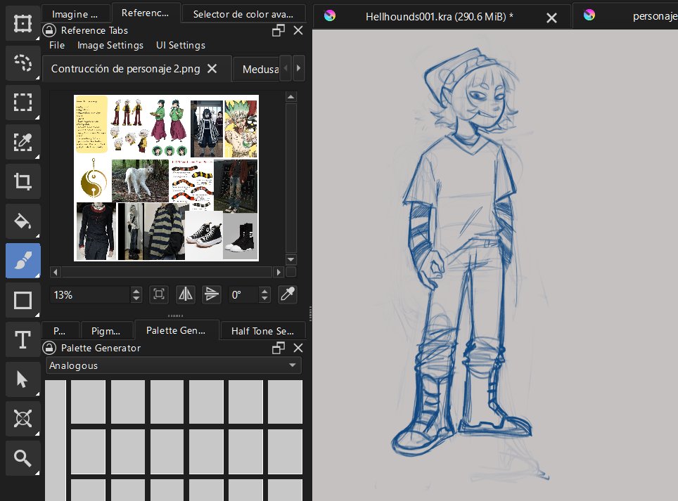Open the Palette Gen... tab
The image size is (678, 501).
coord(176,330)
